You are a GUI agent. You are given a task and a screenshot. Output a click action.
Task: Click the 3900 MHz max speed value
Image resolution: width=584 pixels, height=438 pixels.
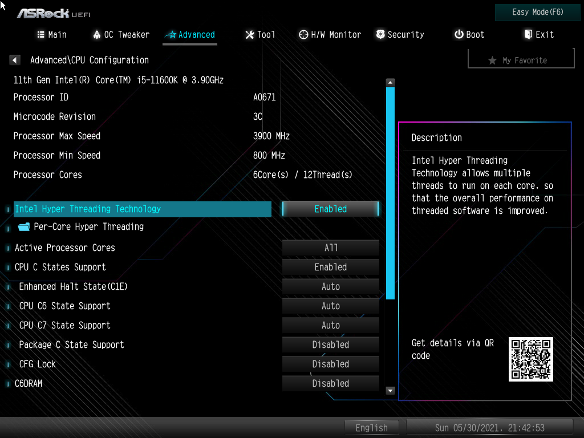(x=271, y=136)
